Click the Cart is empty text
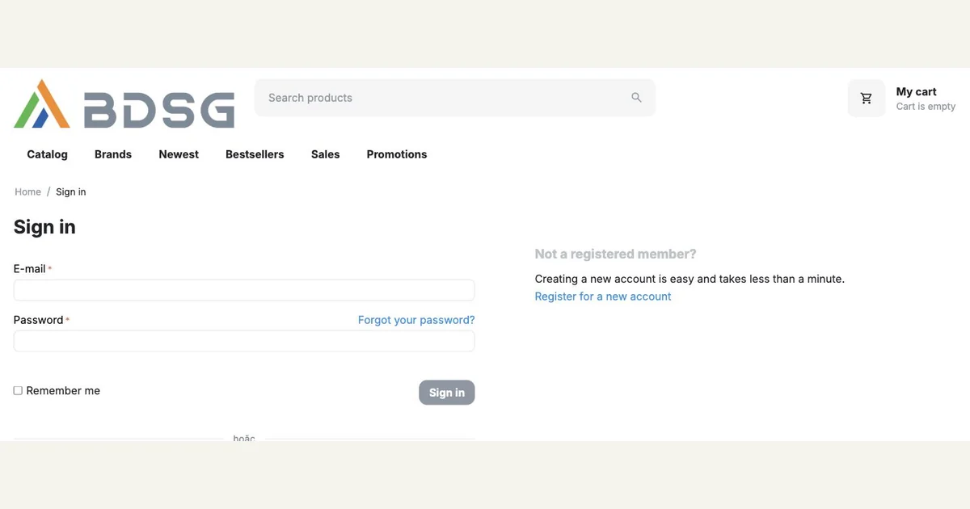Screen dimensions: 970x509 [x=926, y=107]
